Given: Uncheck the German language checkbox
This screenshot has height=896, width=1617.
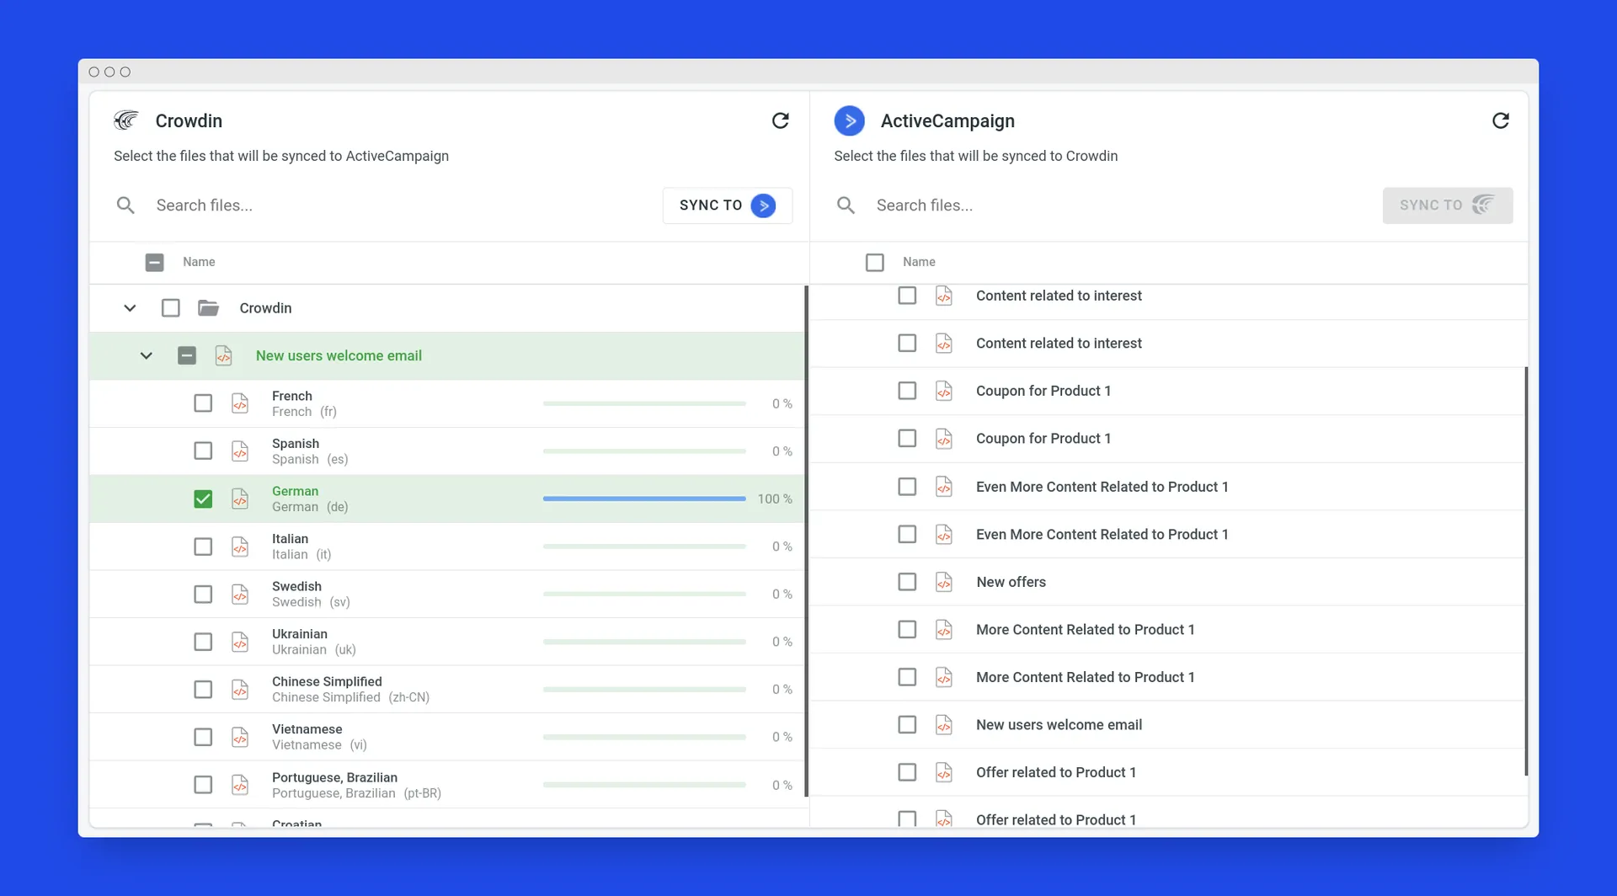Looking at the screenshot, I should (x=203, y=499).
